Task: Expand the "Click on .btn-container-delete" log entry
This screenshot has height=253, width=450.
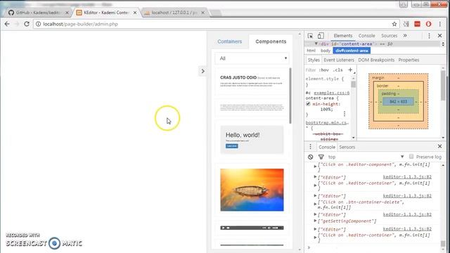Action: click(x=315, y=205)
